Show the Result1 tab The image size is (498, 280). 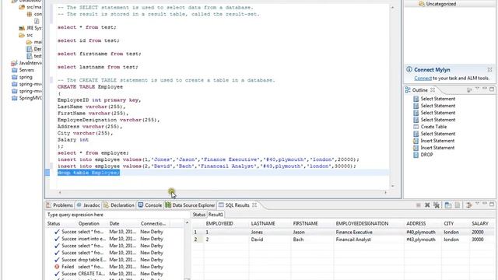click(x=216, y=215)
